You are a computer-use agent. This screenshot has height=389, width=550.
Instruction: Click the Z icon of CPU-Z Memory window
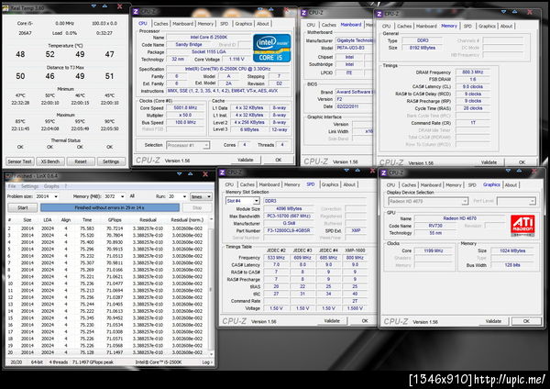(x=379, y=14)
